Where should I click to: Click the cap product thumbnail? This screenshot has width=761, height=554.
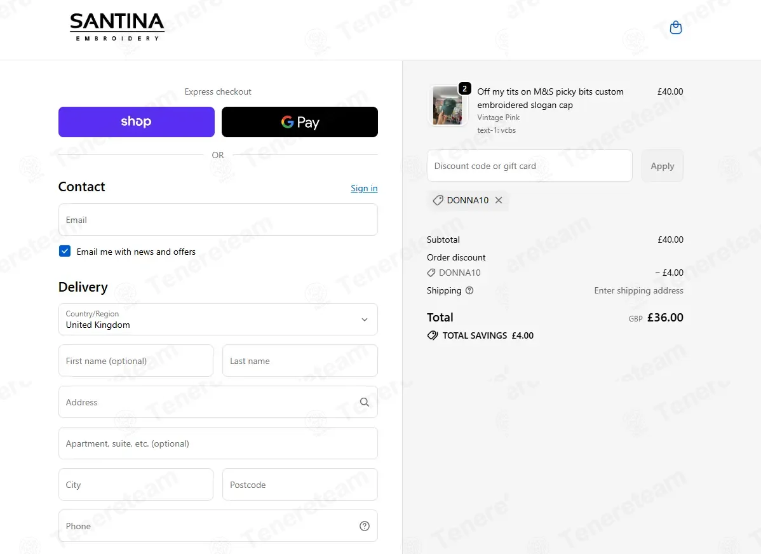[x=447, y=105]
